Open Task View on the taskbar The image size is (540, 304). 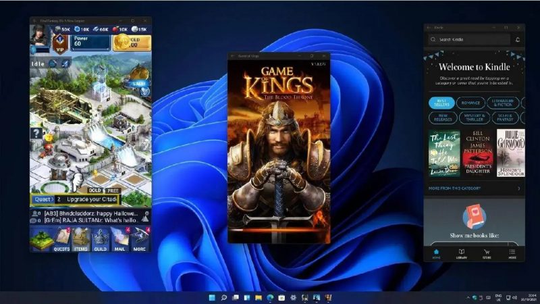tap(236, 297)
